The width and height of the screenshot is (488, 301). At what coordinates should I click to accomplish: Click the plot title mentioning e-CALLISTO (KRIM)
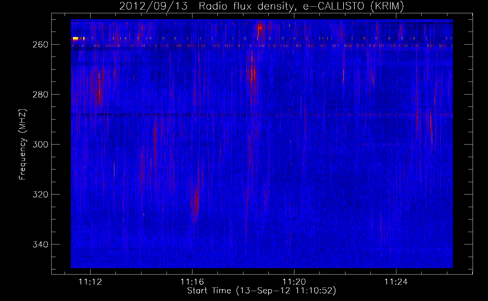coord(261,6)
